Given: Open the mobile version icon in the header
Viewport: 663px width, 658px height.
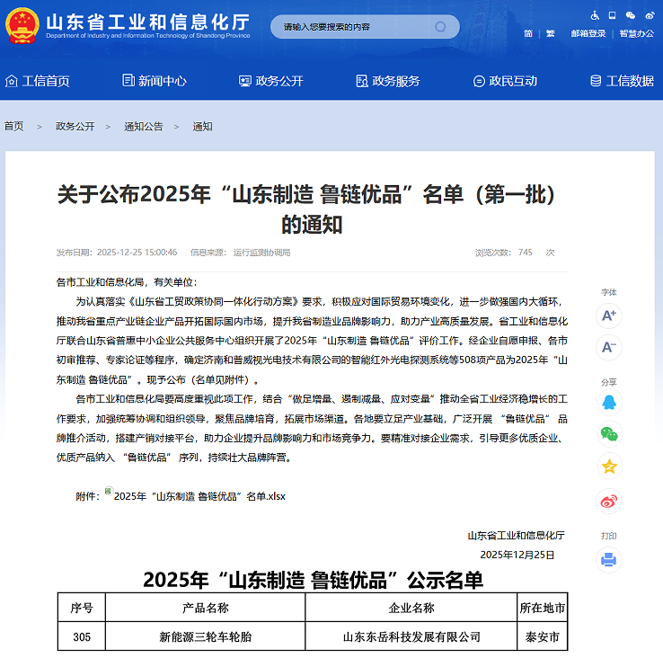Looking at the screenshot, I should point(612,15).
